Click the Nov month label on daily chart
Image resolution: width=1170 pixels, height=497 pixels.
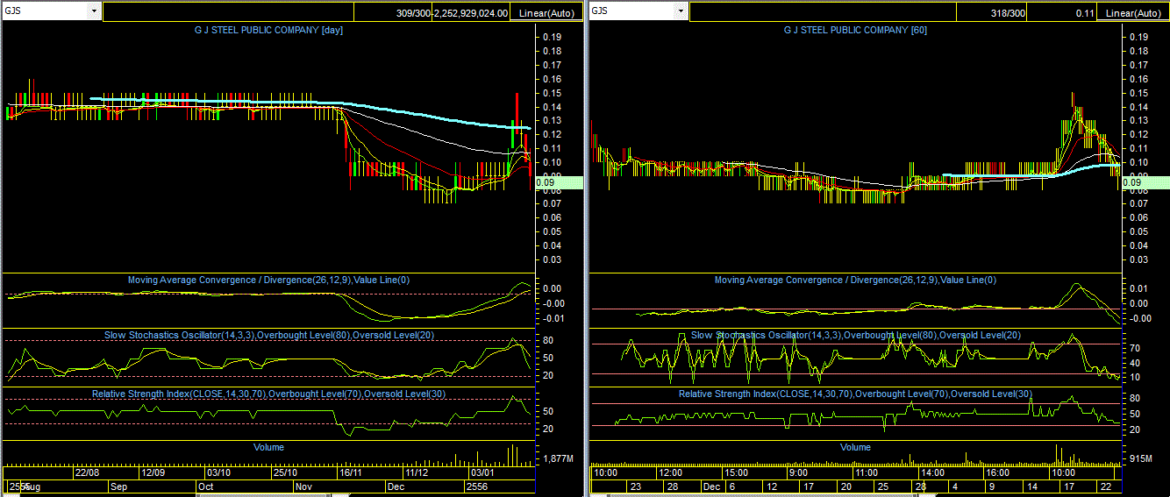[303, 486]
